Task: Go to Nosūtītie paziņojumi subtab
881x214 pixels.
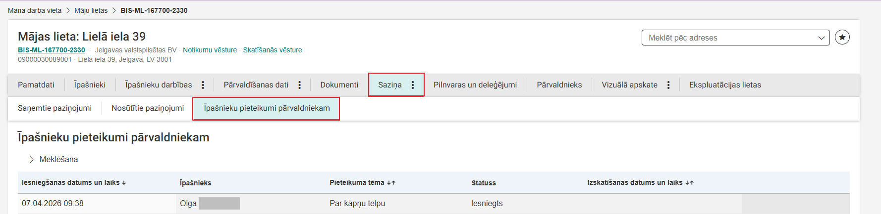Action: (148, 108)
